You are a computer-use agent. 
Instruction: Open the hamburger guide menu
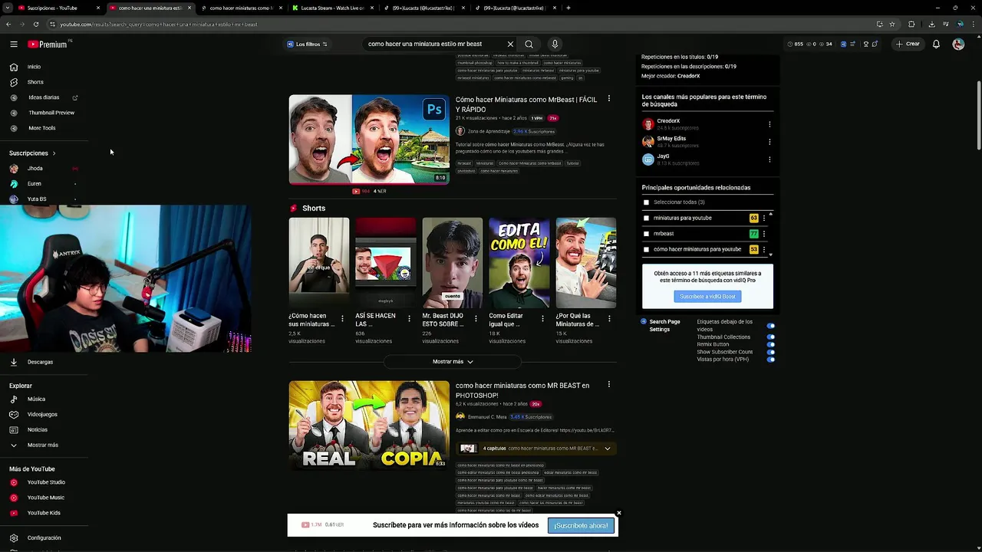click(13, 44)
